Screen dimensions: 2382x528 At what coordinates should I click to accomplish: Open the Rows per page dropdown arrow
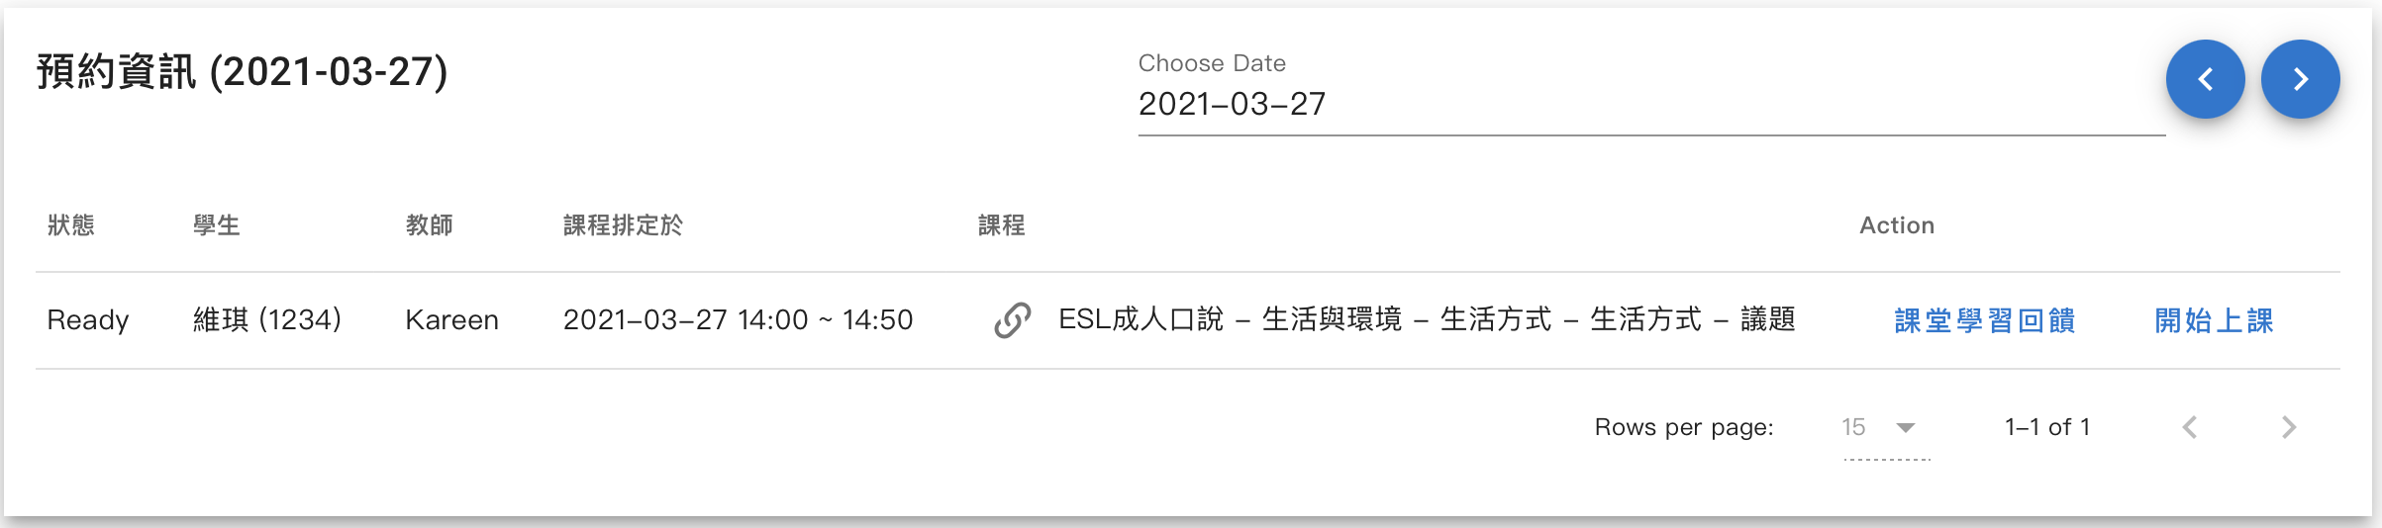pos(1906,427)
